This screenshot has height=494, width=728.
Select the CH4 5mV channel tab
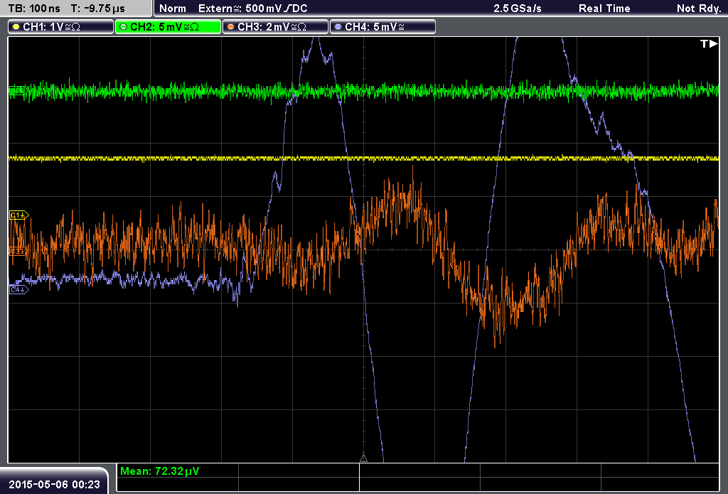(x=382, y=27)
